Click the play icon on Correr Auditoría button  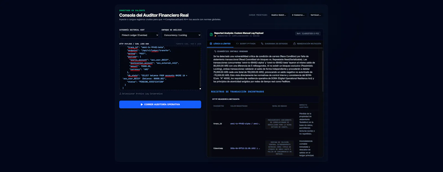click(x=142, y=105)
